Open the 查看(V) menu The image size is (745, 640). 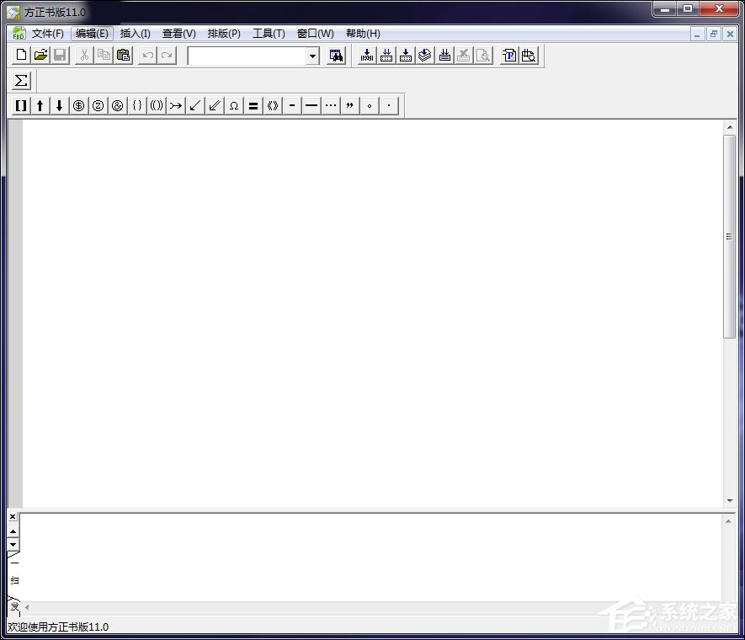[x=179, y=34]
